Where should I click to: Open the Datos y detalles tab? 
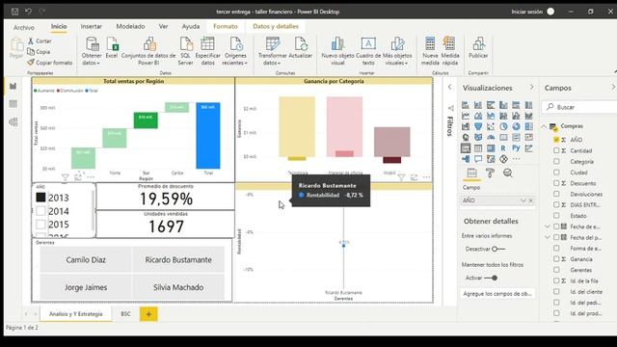(x=276, y=26)
